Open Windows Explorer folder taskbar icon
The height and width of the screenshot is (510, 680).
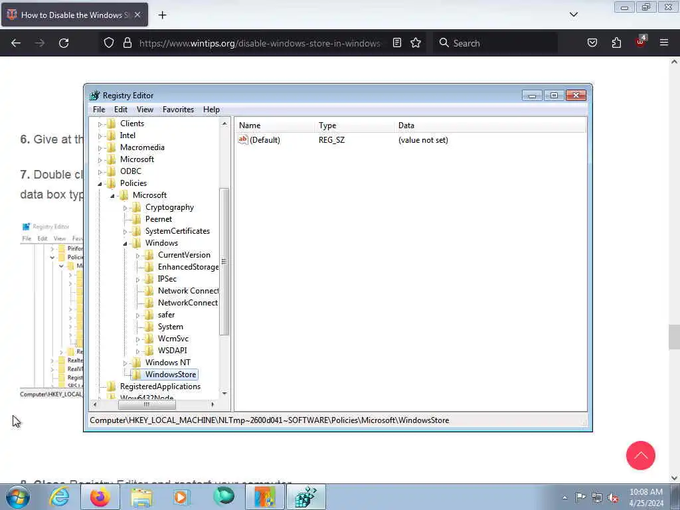[141, 497]
